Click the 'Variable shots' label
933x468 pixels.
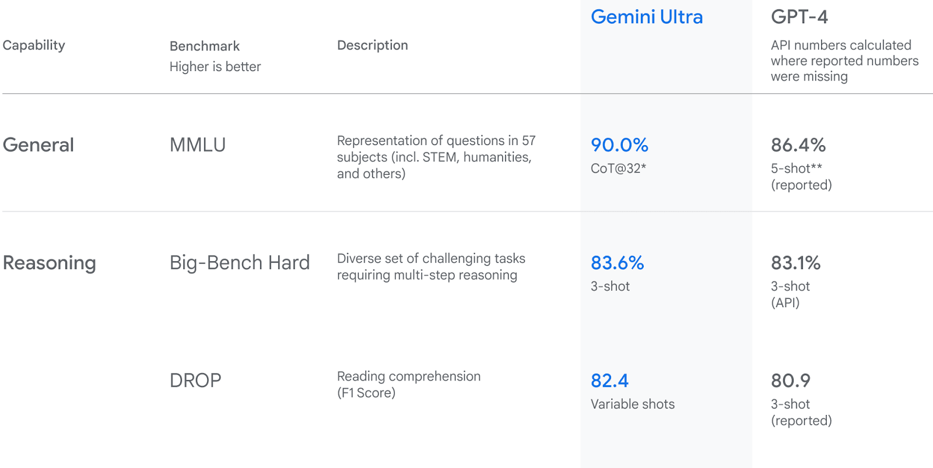point(632,404)
